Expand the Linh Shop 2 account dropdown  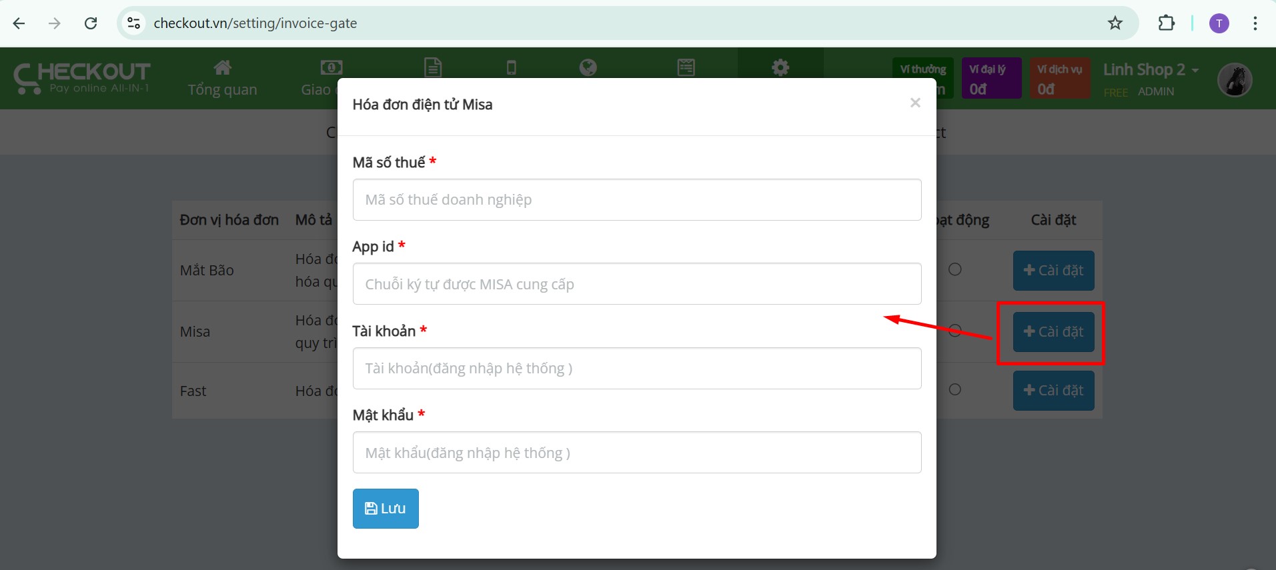pyautogui.click(x=1151, y=69)
